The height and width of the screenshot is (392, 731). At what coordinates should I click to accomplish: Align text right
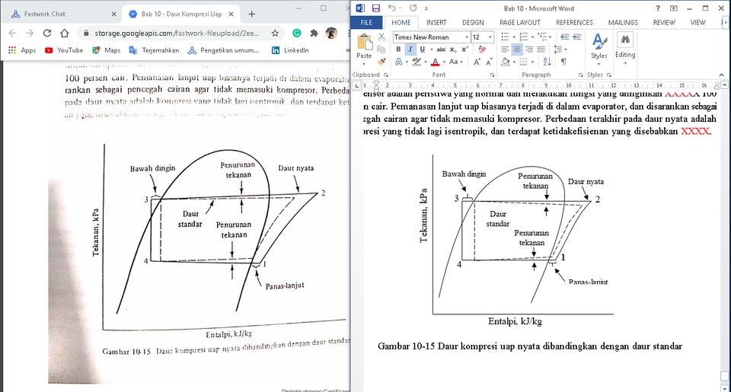point(528,49)
